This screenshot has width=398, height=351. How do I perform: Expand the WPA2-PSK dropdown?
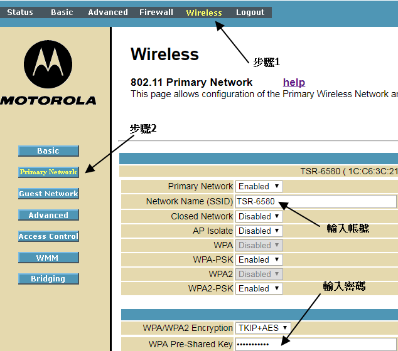259,289
